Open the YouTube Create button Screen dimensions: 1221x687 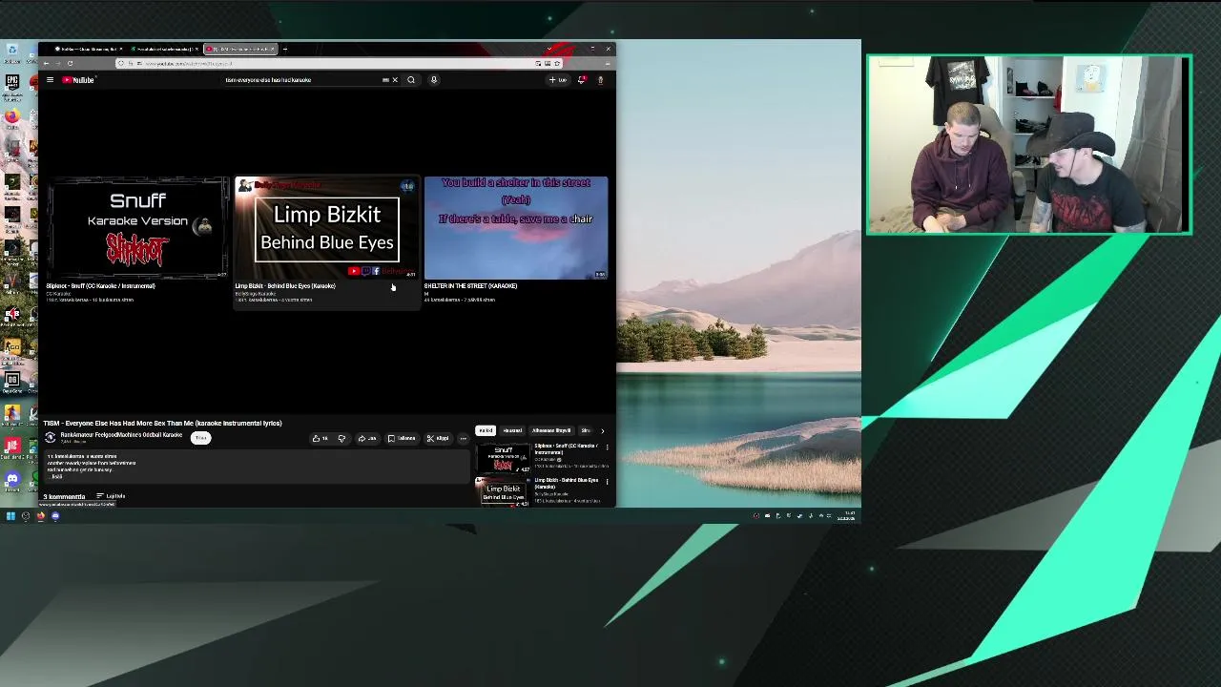point(558,80)
